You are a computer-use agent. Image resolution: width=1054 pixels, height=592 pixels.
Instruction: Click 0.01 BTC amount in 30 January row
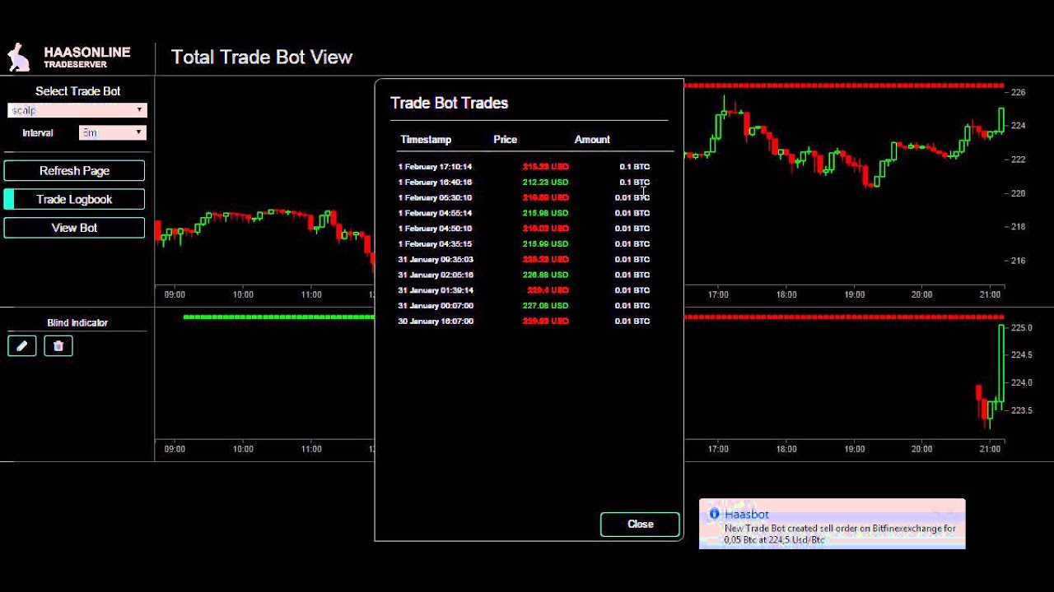click(x=632, y=321)
